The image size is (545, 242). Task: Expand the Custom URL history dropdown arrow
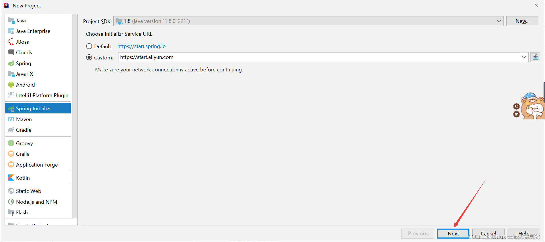524,57
